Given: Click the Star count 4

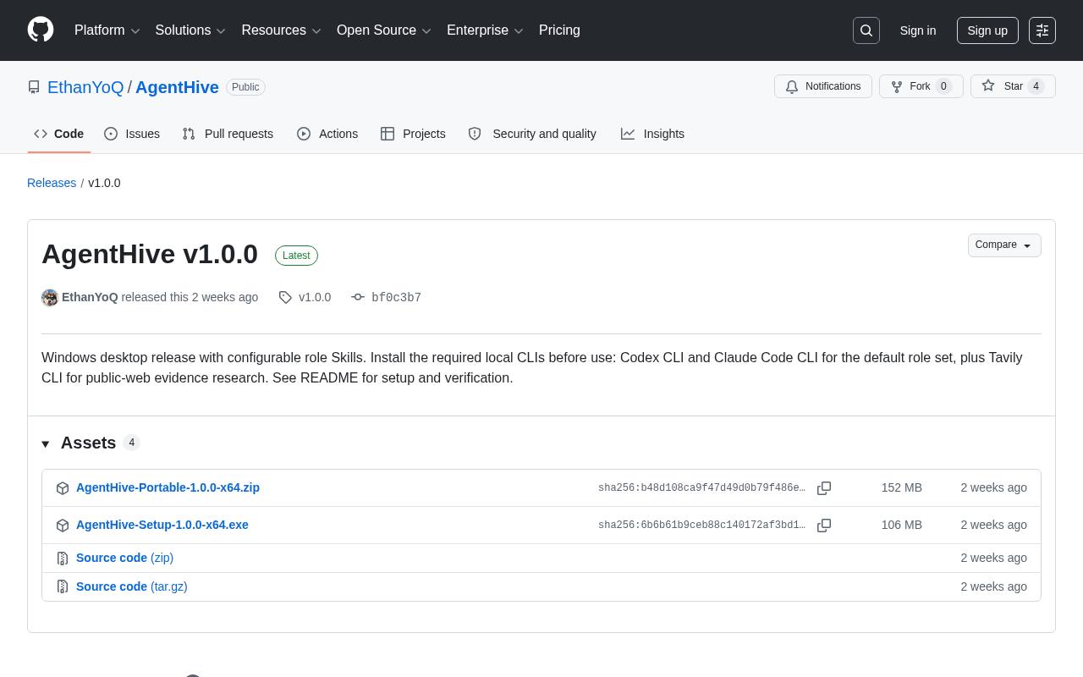Looking at the screenshot, I should pos(1036,86).
